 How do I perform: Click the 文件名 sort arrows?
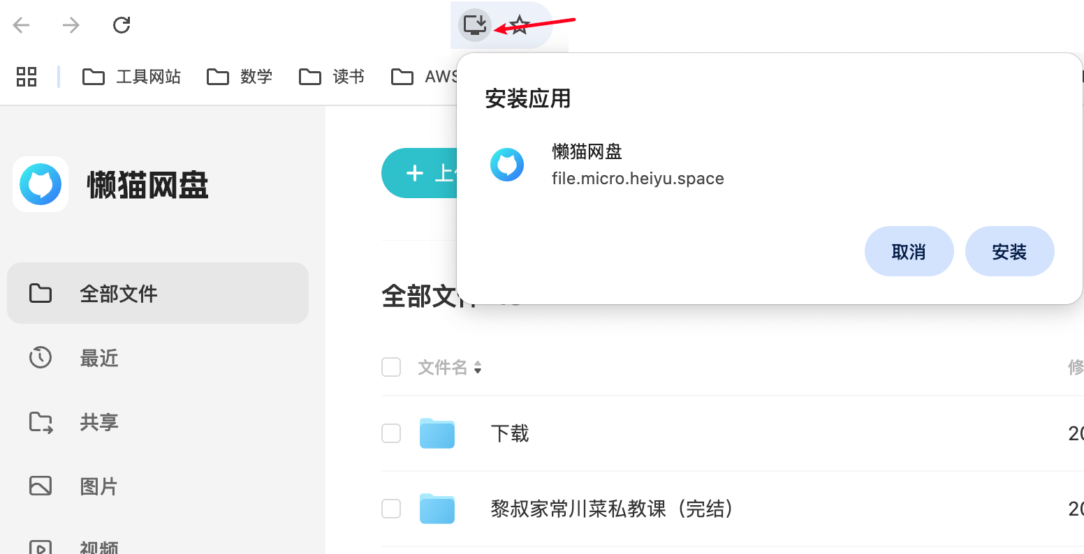click(478, 367)
